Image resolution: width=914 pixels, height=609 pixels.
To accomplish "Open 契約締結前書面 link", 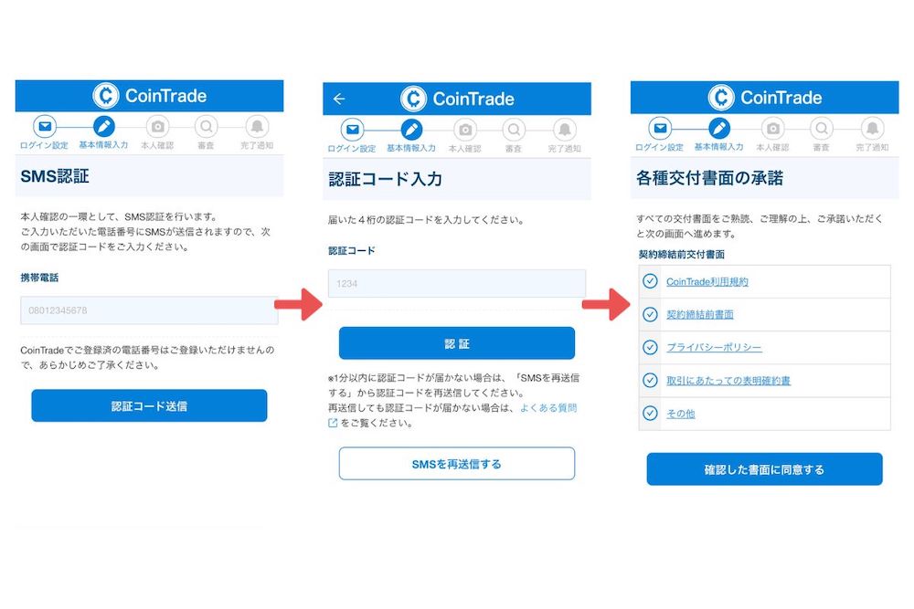I will tap(699, 314).
